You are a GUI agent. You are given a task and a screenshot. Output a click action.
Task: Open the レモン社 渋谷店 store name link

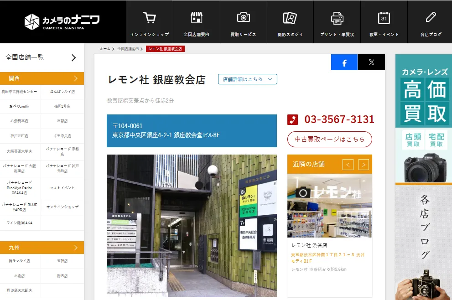[x=309, y=245]
